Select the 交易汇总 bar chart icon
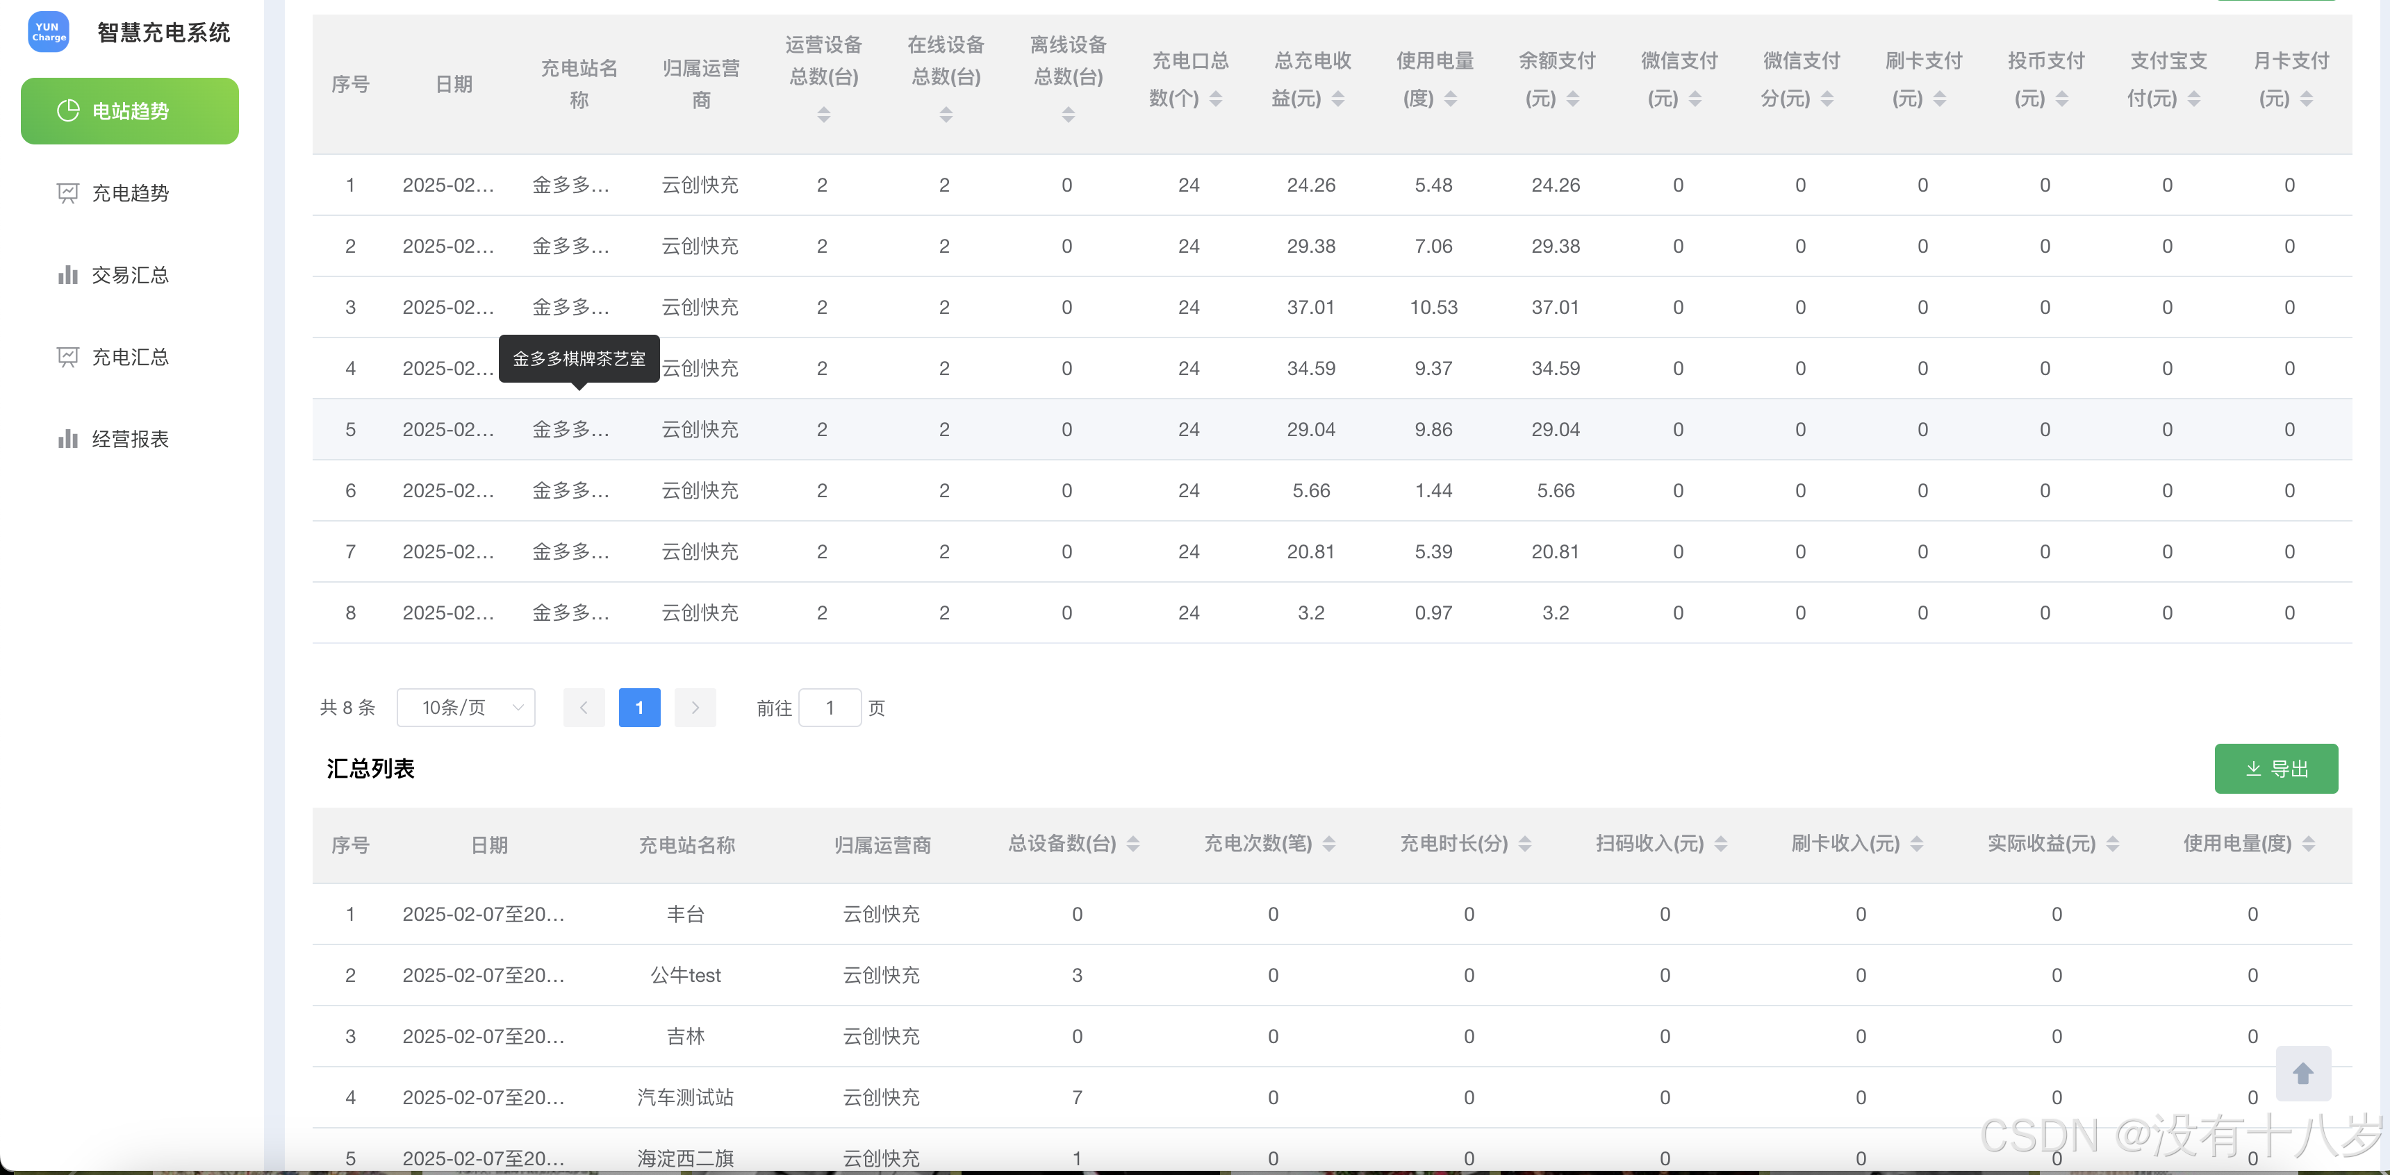This screenshot has width=2390, height=1175. pos(67,274)
